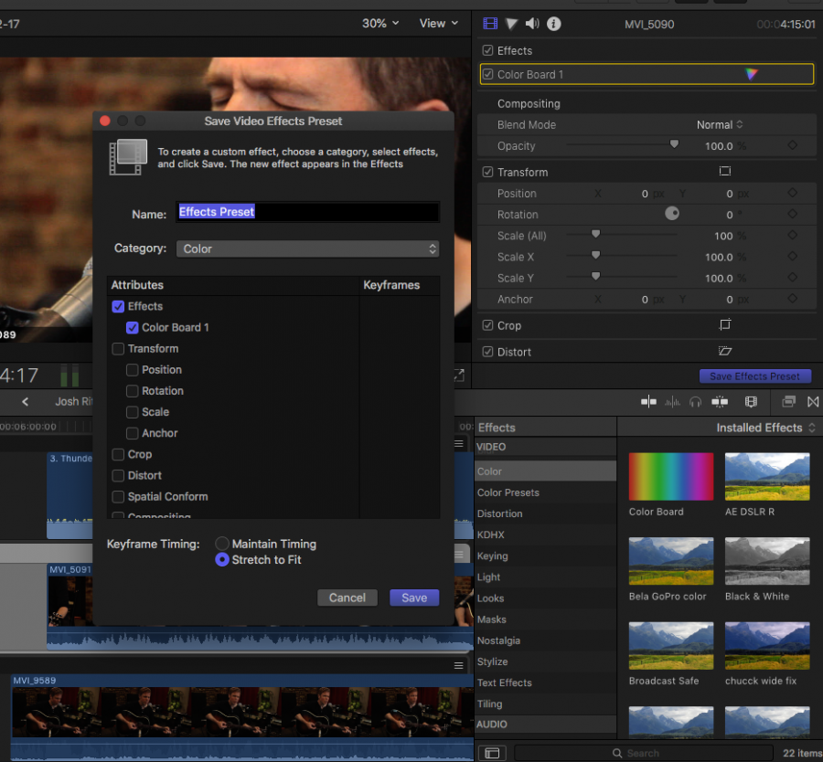The width and height of the screenshot is (823, 762).
Task: Switch to the Color inspector triangle icon
Action: [512, 24]
